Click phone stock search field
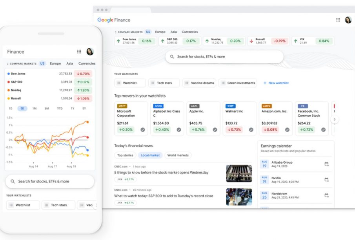Image resolution: width=355 pixels, height=240 pixels. click(x=49, y=182)
